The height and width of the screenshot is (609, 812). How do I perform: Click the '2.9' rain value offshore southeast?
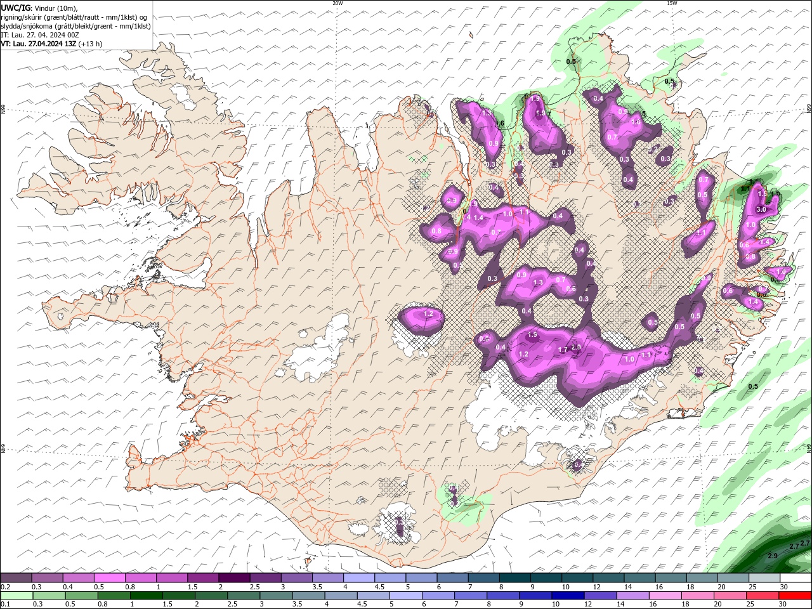point(773,556)
